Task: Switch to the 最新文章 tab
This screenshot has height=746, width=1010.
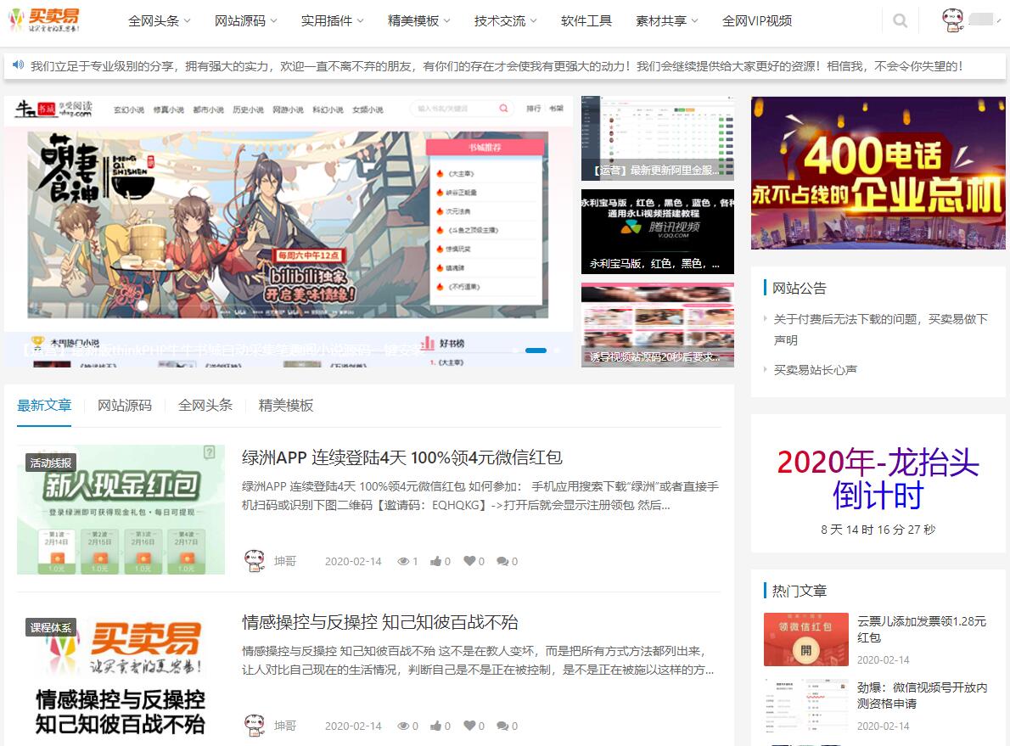Action: [x=44, y=405]
